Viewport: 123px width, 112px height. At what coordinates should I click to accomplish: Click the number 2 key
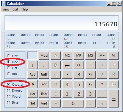click(79, 94)
